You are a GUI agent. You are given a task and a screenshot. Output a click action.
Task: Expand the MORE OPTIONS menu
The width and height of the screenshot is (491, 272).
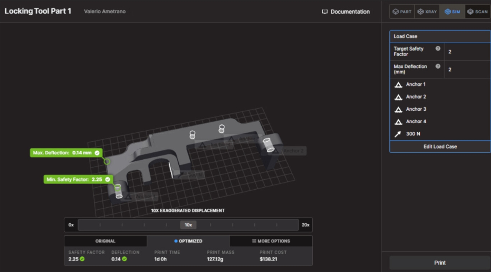[271, 241]
